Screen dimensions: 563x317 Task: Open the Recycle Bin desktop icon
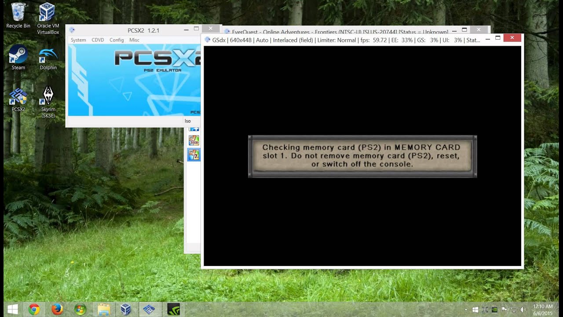(18, 15)
